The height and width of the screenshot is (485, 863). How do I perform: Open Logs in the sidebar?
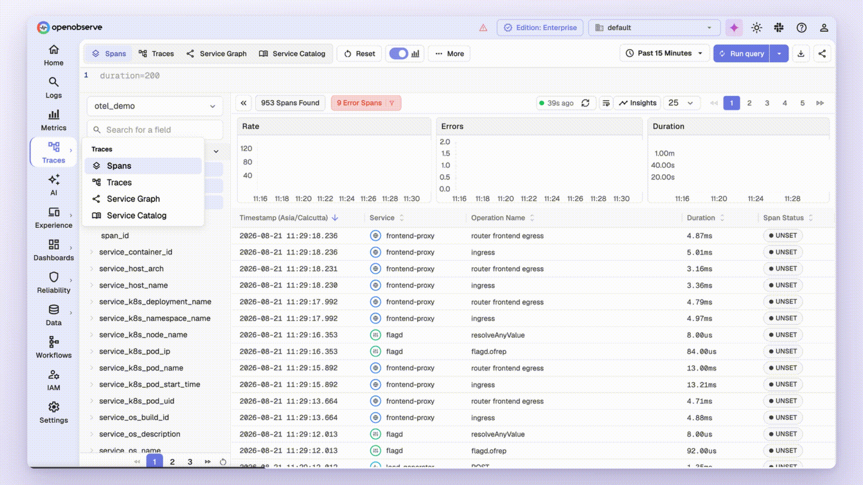click(x=53, y=88)
